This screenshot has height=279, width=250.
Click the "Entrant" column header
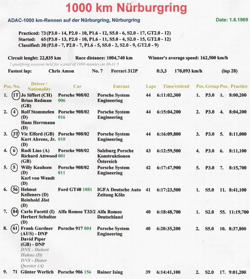click(121, 86)
